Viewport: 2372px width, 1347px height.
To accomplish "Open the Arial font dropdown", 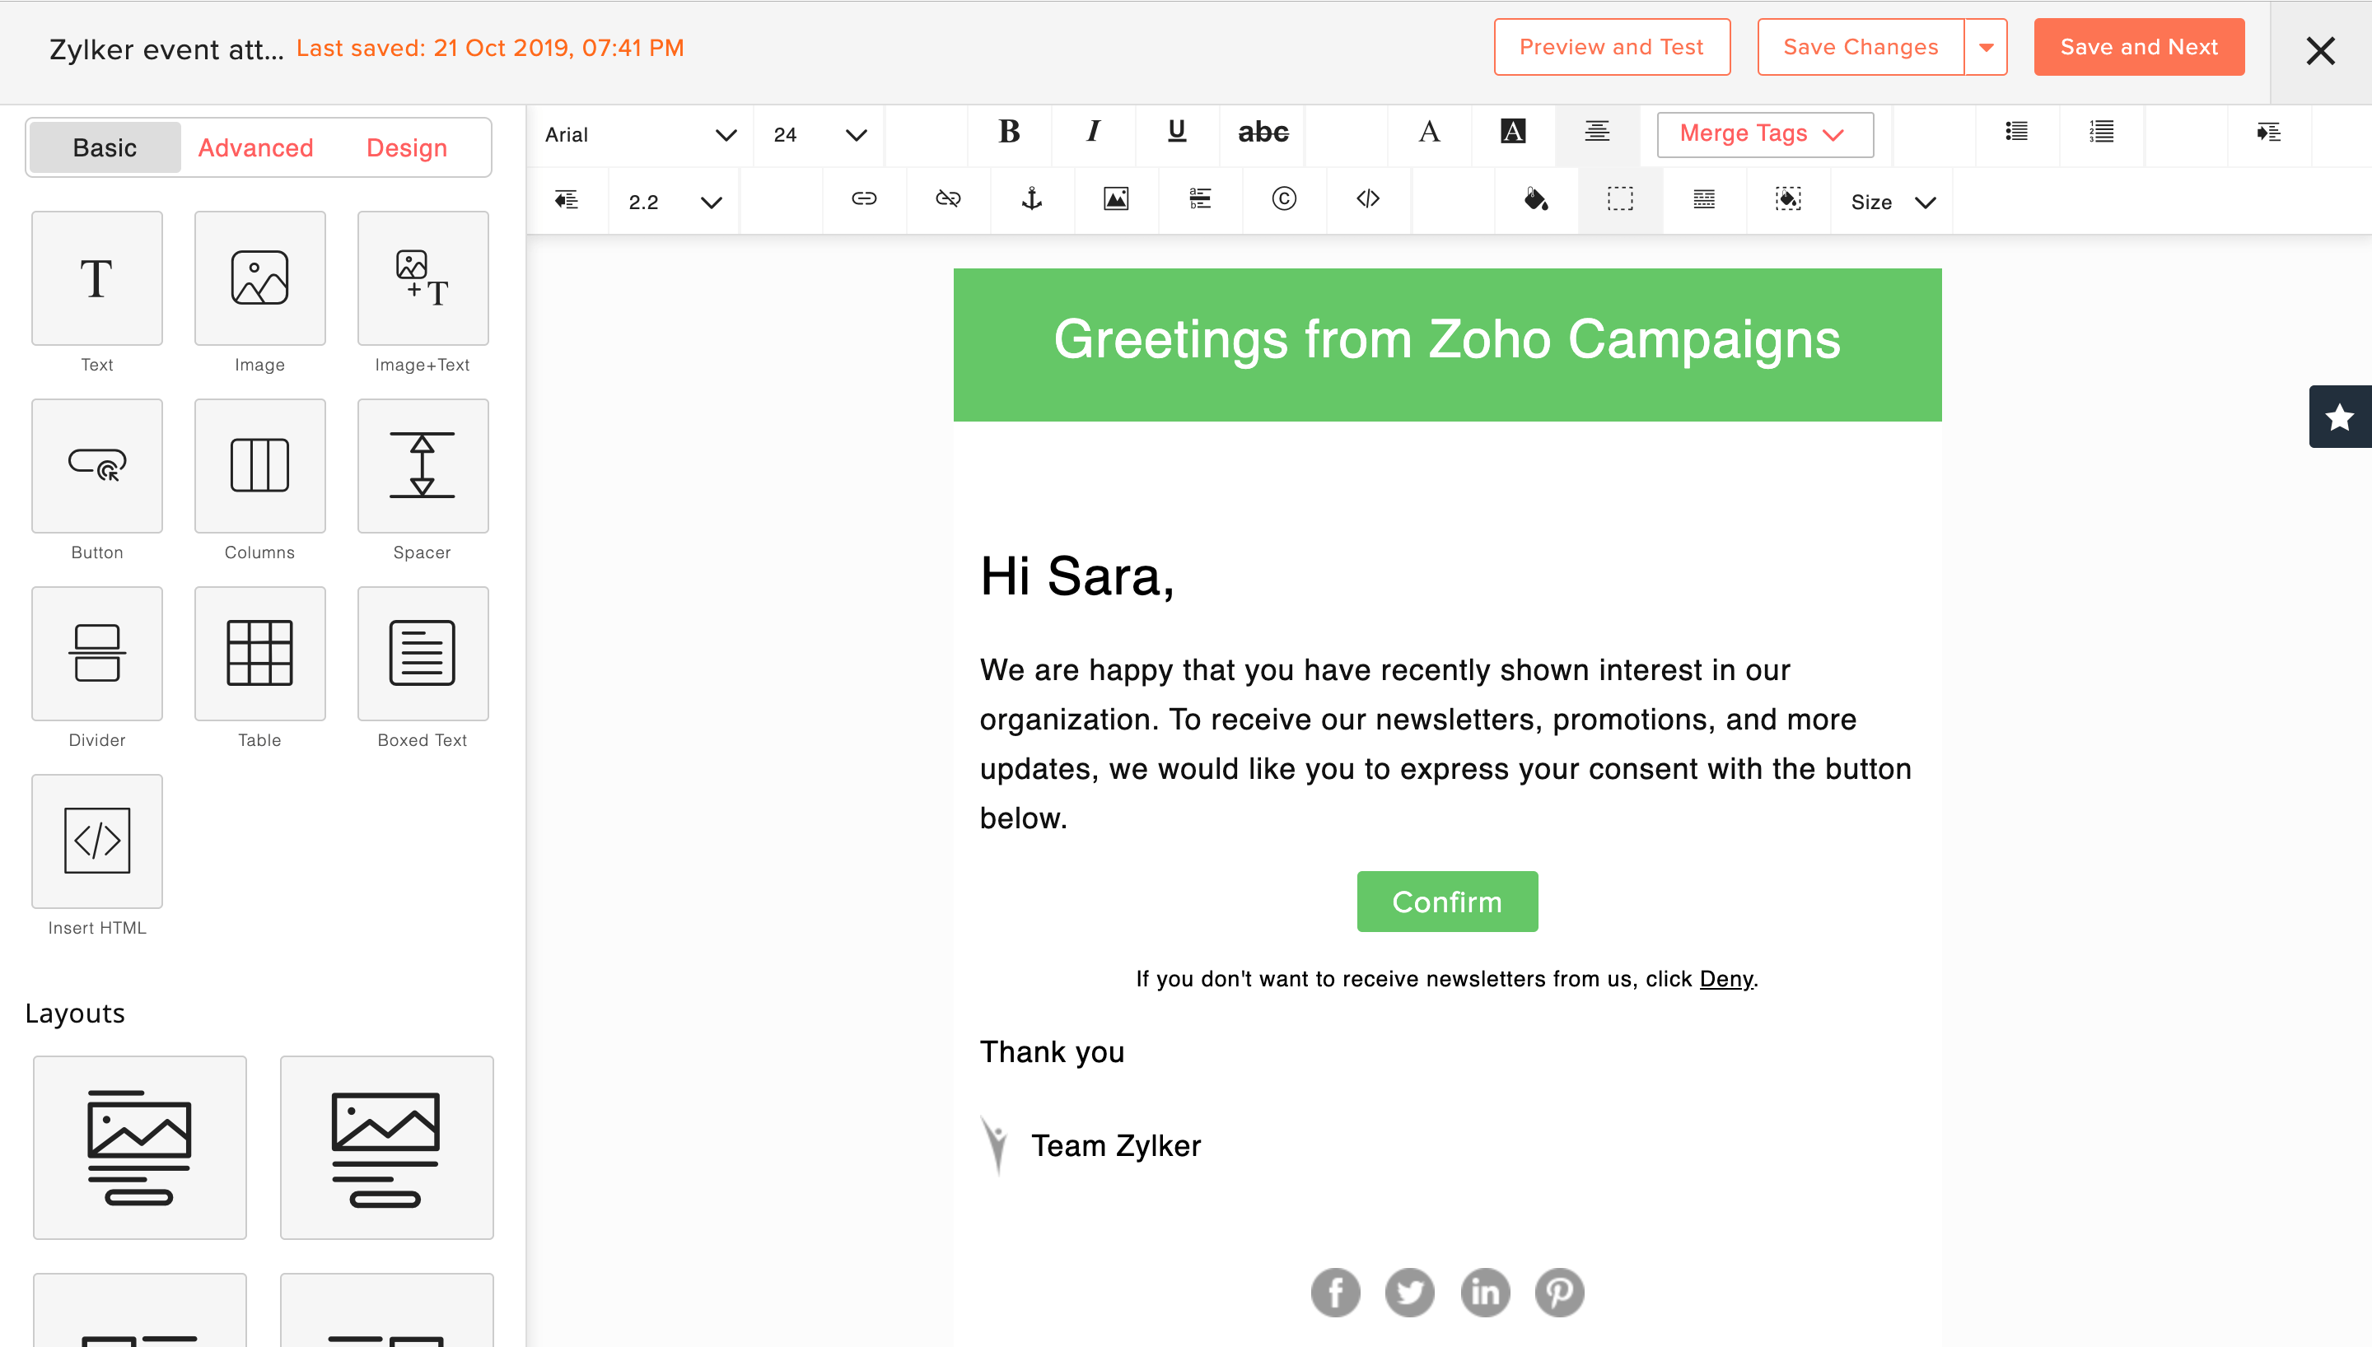I will [640, 135].
